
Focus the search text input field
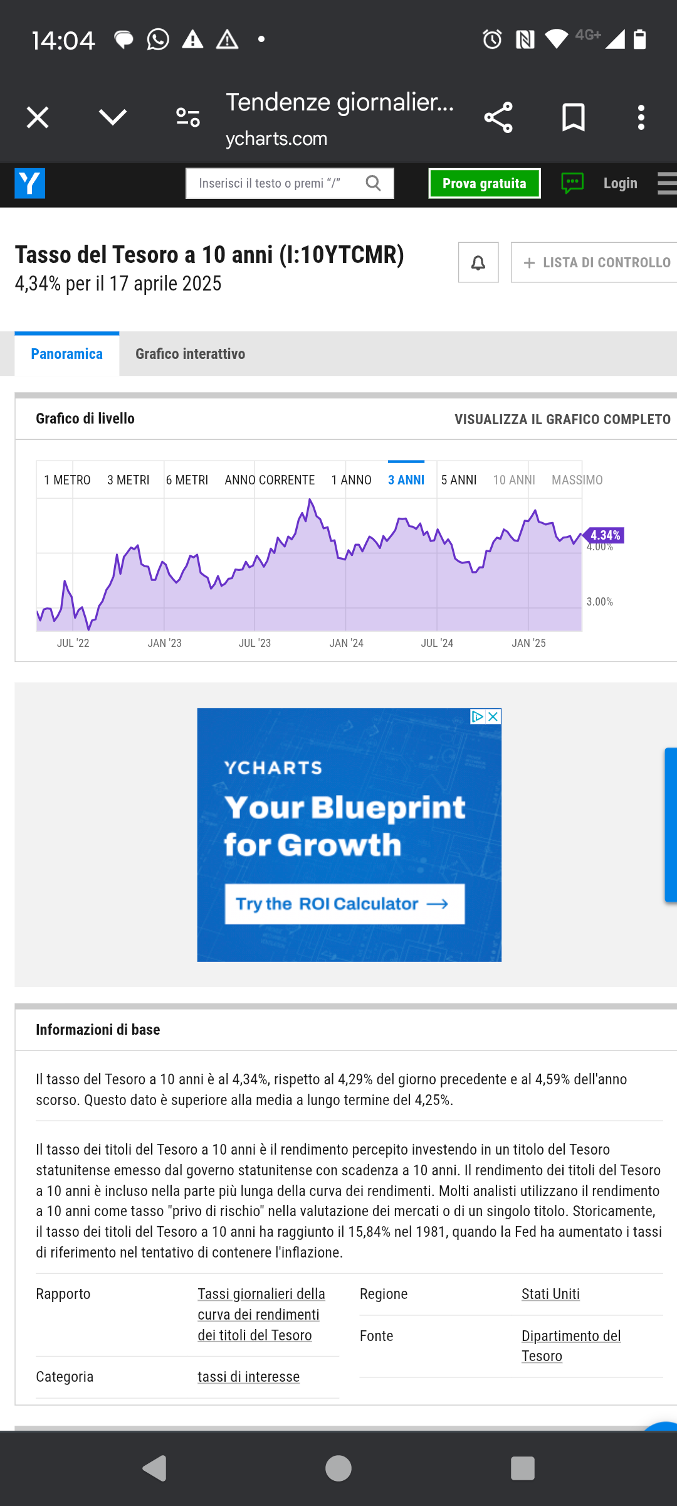tap(276, 183)
